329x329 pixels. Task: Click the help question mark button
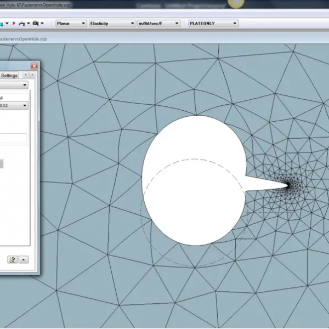(x=13, y=260)
